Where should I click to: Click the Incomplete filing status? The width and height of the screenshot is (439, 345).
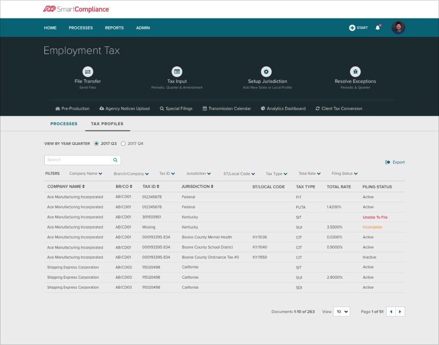click(x=373, y=227)
